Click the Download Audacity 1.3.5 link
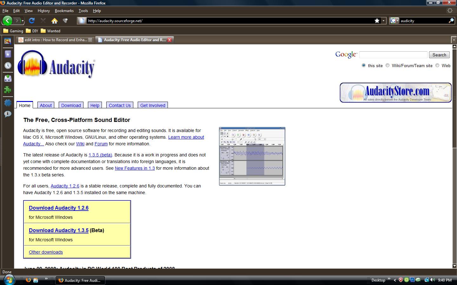The image size is (457, 285). 59,230
